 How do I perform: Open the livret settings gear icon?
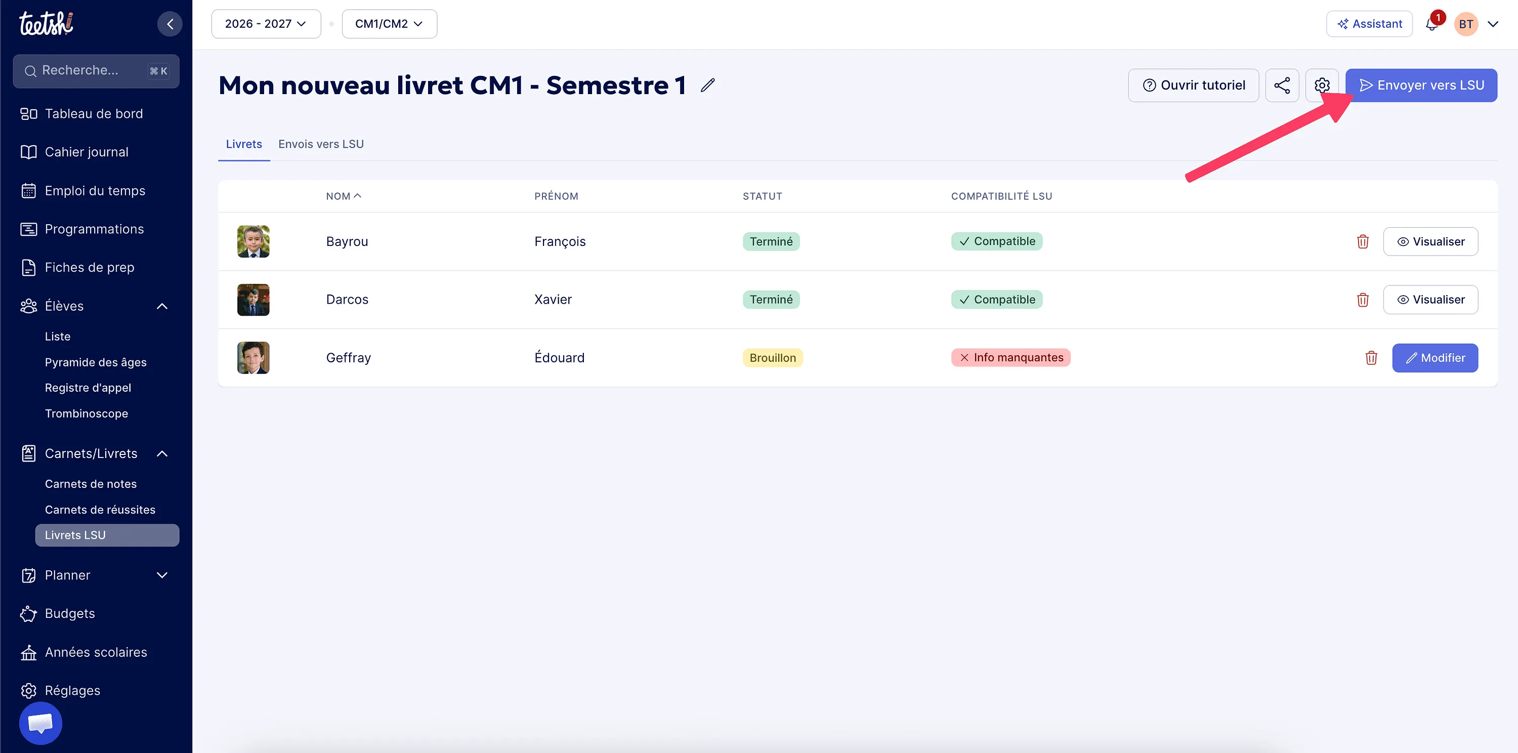tap(1322, 86)
